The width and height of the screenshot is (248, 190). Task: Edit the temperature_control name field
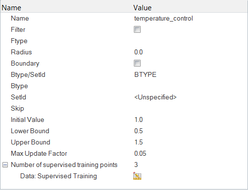190,18
